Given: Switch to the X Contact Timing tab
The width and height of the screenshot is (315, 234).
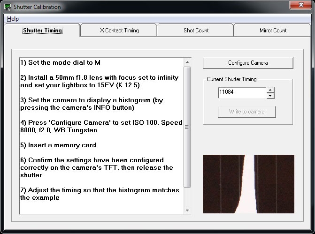Looking at the screenshot, I should point(119,30).
